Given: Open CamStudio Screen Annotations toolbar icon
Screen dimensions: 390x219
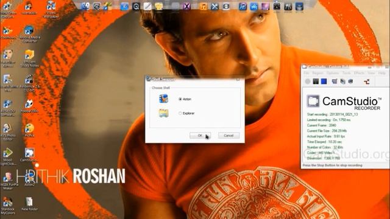Looking at the screenshot, I should click(x=342, y=81).
